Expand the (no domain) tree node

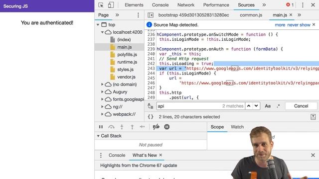pos(102,84)
